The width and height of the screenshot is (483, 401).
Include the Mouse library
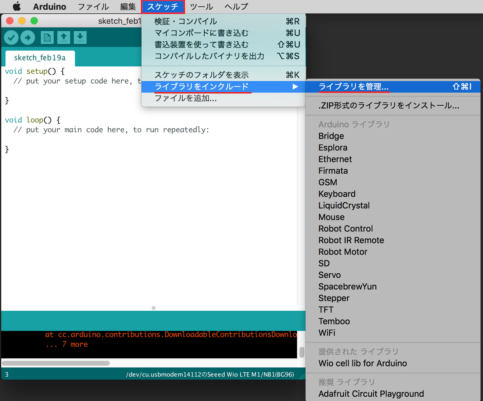click(x=393, y=217)
